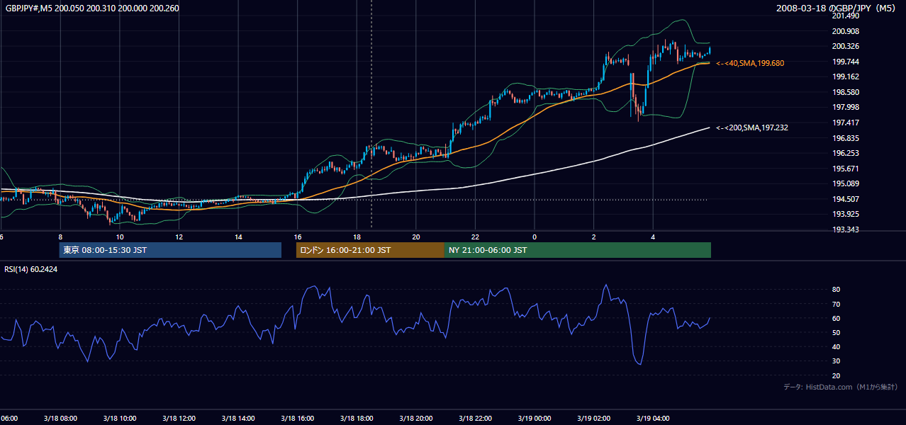Screen dimensions: 906x425
Task: Select the 40 SMA label reading 199.680
Action: pos(750,63)
